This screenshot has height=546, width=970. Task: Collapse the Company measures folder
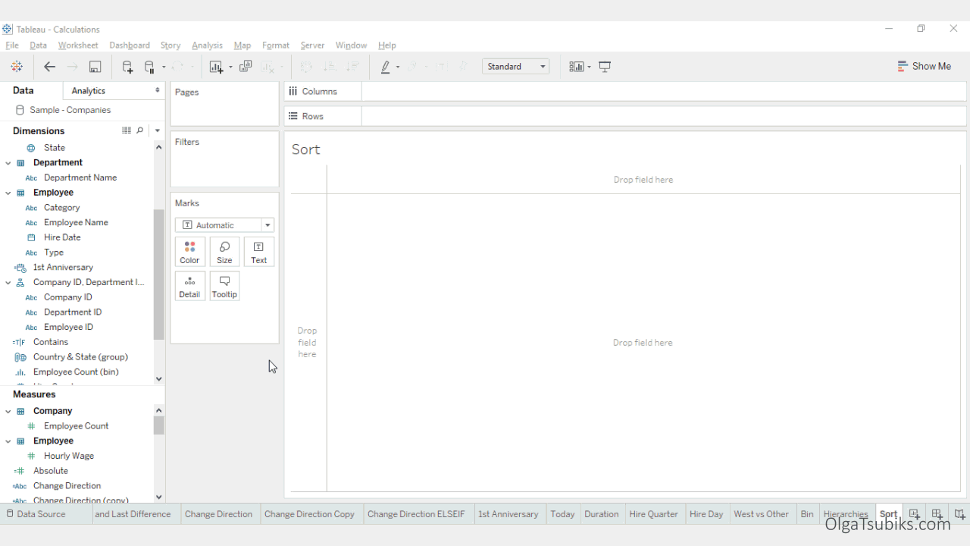coord(8,411)
